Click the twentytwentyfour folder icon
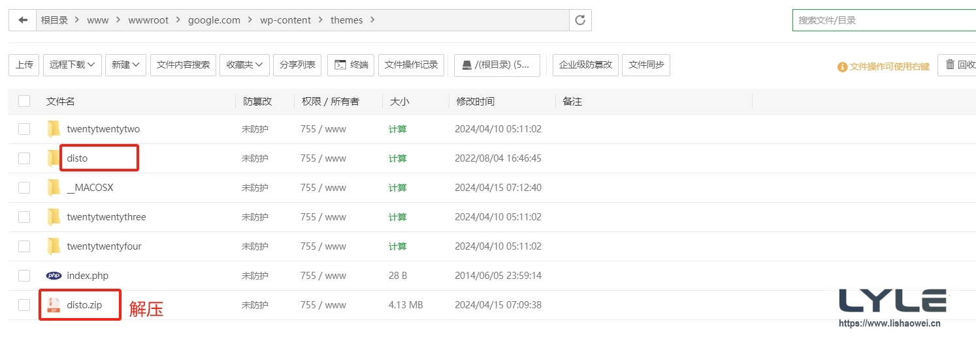This screenshot has width=976, height=350. [54, 246]
